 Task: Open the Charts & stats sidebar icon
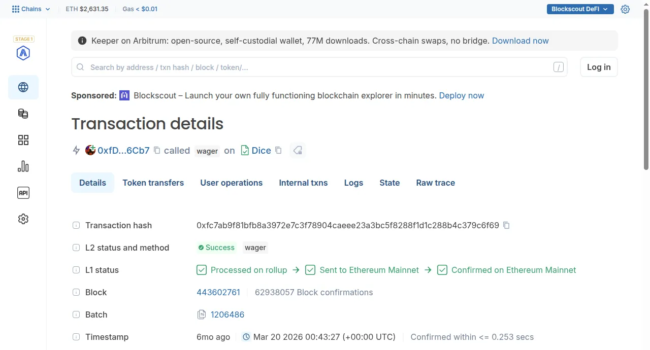pos(23,166)
